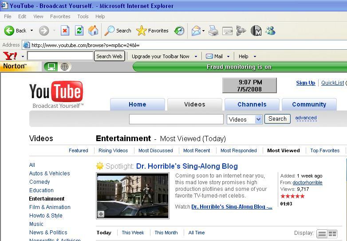The image size is (347, 241).
Task: Click the Print icon in toolbar
Action: [213, 31]
